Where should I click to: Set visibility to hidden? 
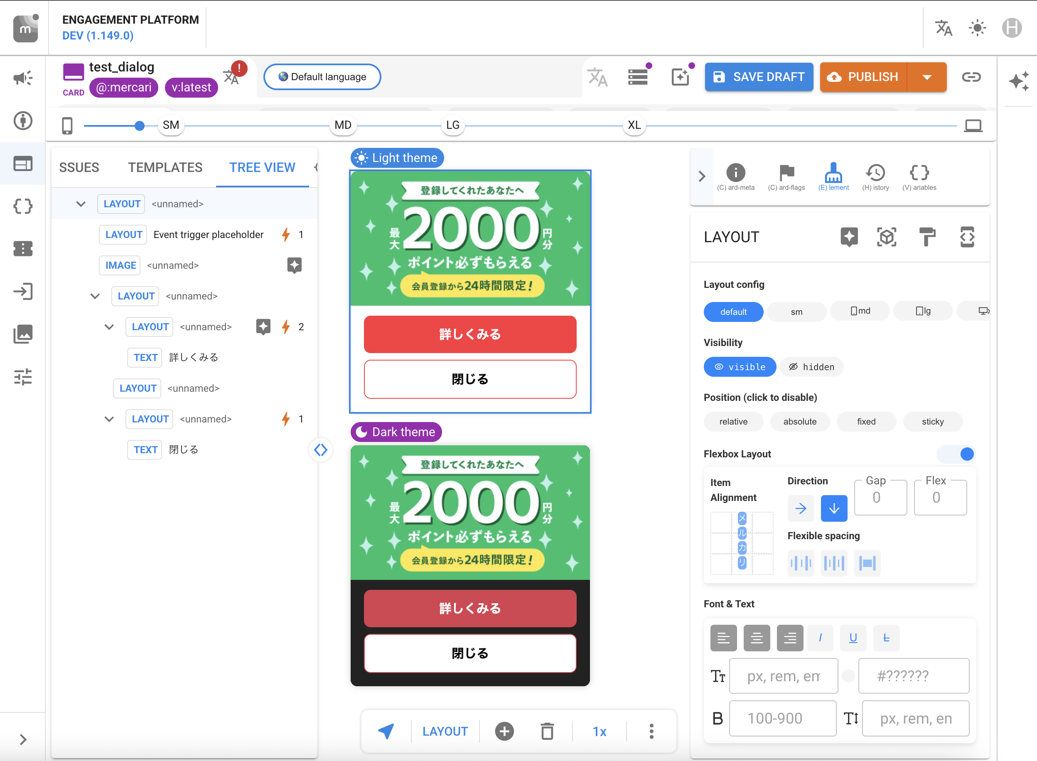[x=812, y=367]
